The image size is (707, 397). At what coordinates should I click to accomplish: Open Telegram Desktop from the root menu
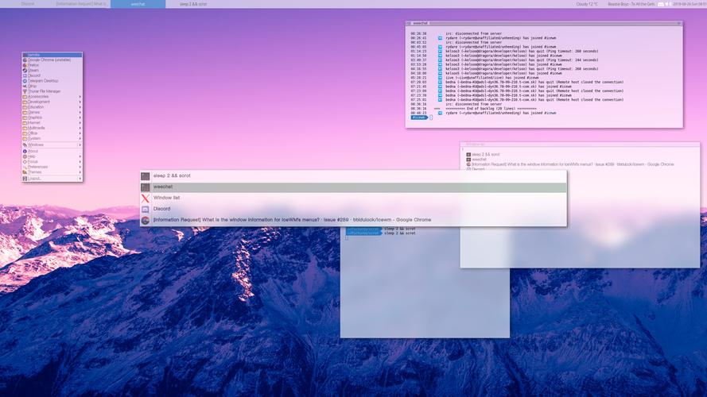[x=52, y=81]
